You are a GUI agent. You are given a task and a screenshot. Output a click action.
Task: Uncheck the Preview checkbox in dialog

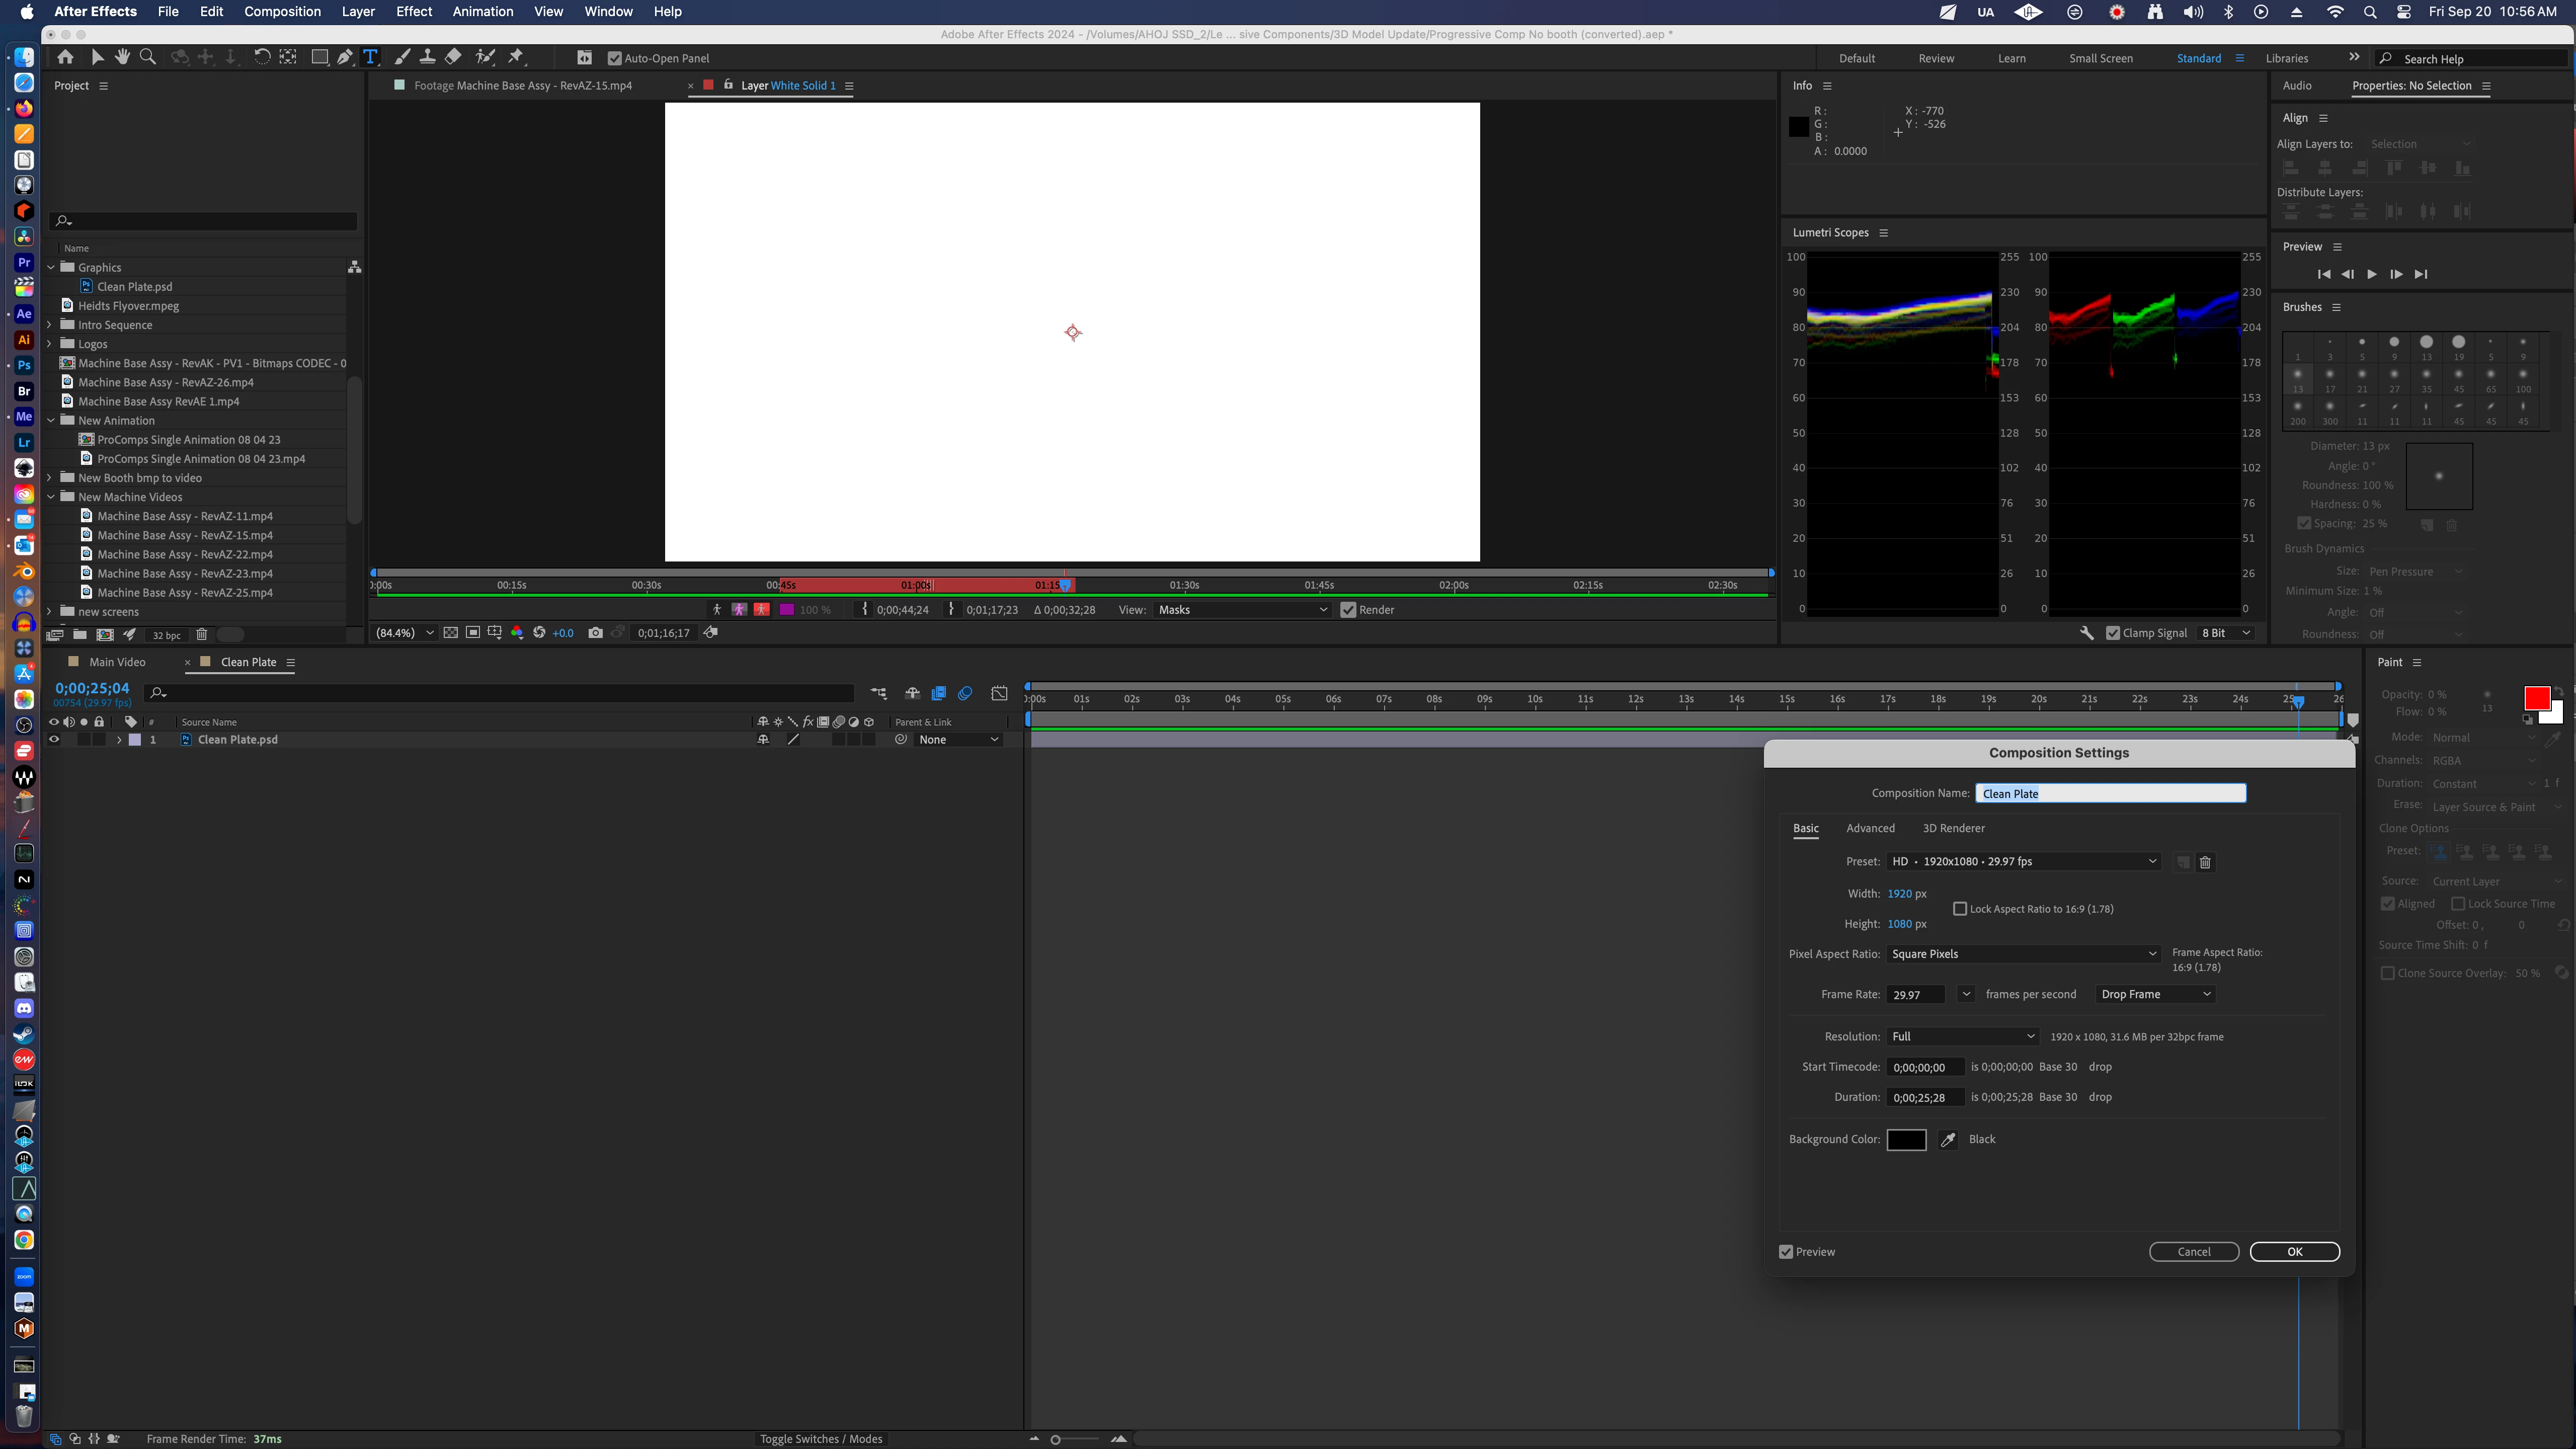(1786, 1252)
